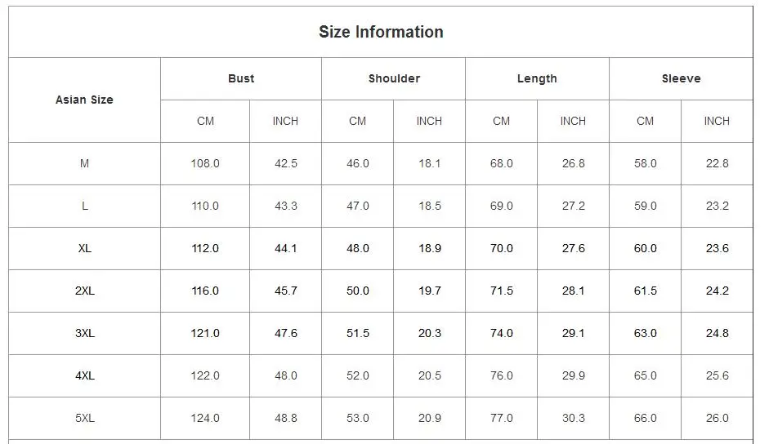Select the 3XL size row label

pos(84,333)
